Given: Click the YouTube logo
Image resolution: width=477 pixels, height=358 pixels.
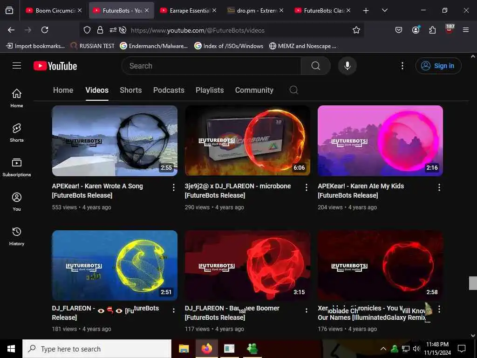Looking at the screenshot, I should click(x=55, y=66).
